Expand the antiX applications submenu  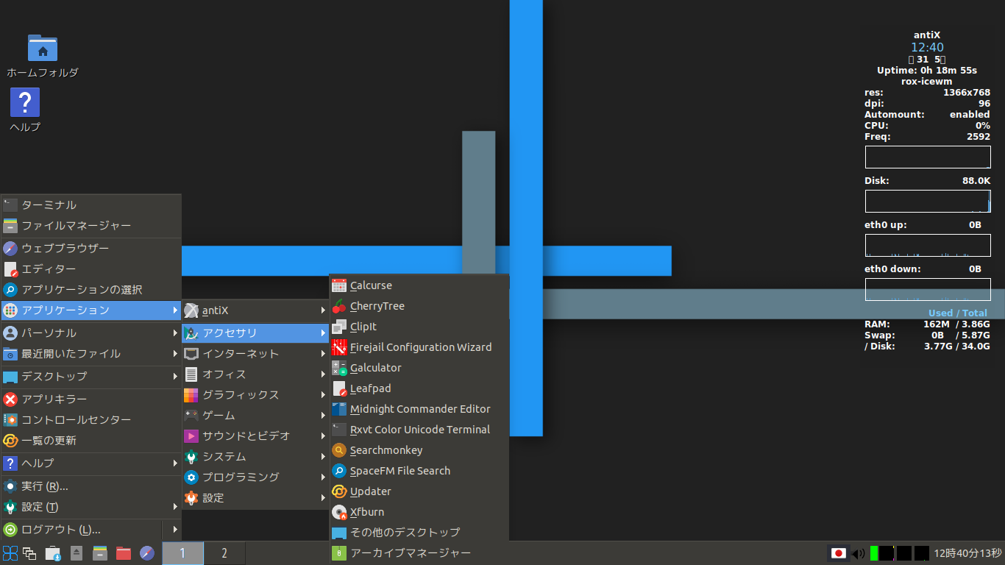255,310
